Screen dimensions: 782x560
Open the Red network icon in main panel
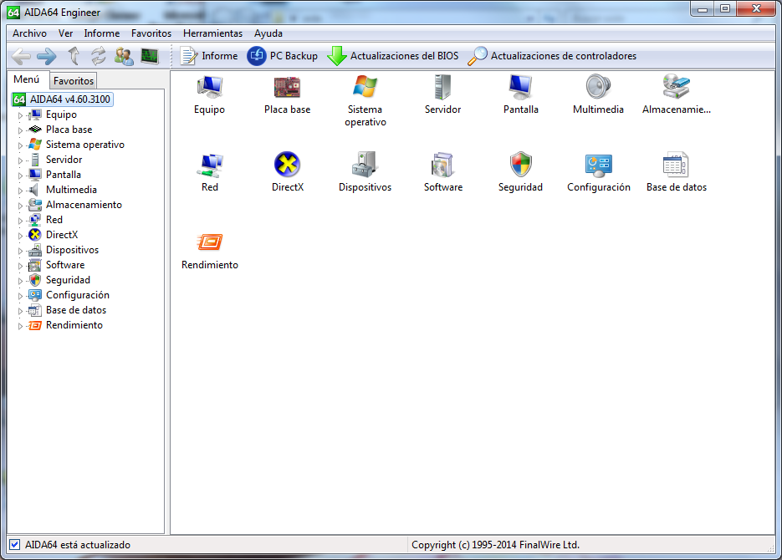209,165
